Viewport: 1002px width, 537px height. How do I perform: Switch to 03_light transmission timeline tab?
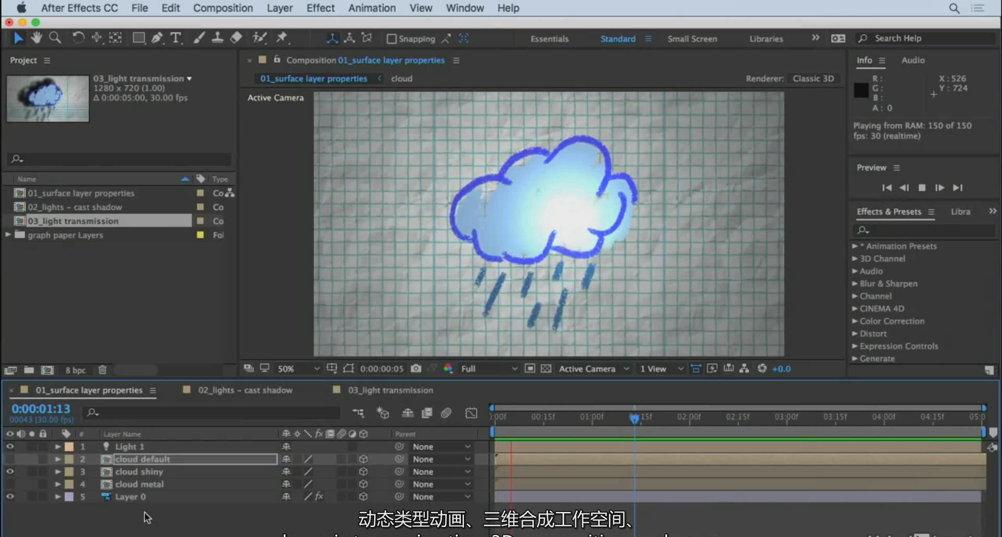(x=390, y=390)
